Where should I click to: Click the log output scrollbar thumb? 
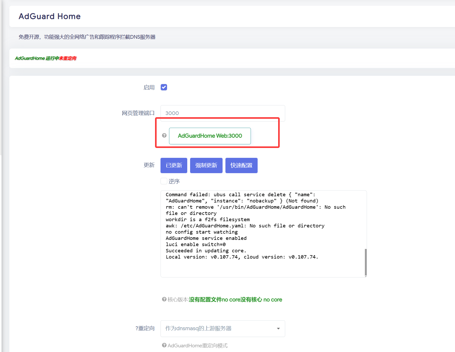click(x=366, y=262)
